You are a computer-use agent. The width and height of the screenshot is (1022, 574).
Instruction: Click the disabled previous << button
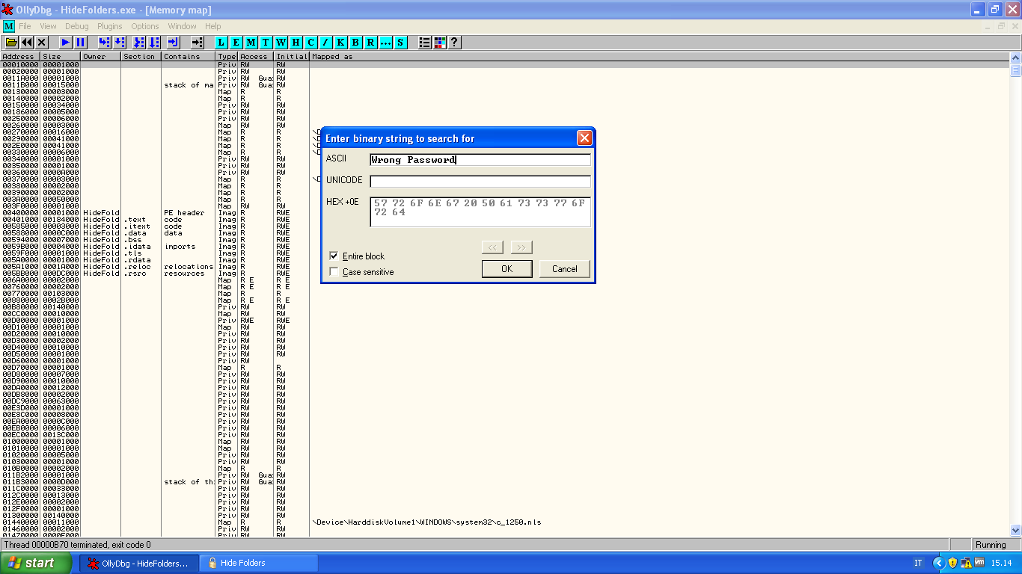(x=492, y=247)
